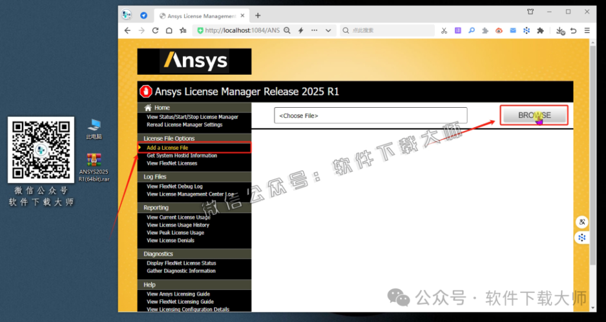
Task: Open the blue mail extension icon
Action: pyautogui.click(x=513, y=31)
